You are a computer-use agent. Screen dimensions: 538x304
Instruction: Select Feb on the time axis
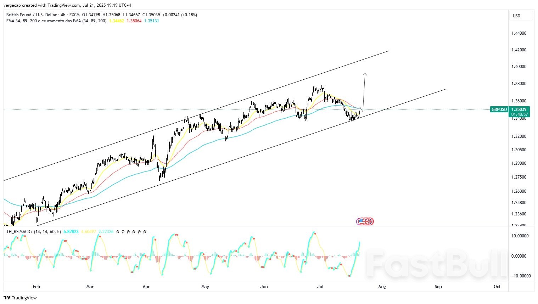point(36,287)
